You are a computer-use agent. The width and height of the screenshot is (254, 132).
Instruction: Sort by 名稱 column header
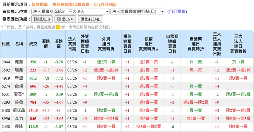tap(19, 44)
